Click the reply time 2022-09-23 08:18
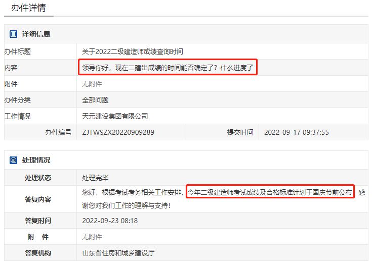Screen dimensions: 372x265 110,221
